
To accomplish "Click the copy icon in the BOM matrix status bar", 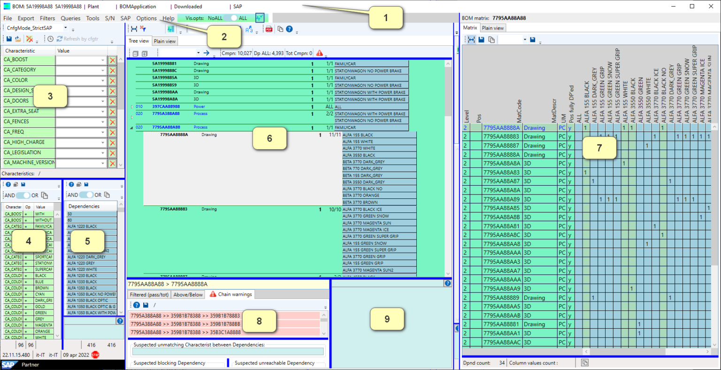I will pyautogui.click(x=584, y=362).
